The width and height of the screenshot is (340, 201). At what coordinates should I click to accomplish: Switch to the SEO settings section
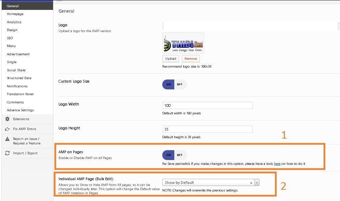point(10,38)
